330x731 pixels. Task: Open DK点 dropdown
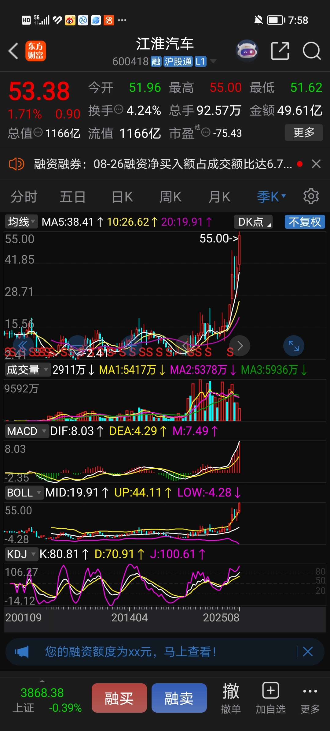[253, 222]
